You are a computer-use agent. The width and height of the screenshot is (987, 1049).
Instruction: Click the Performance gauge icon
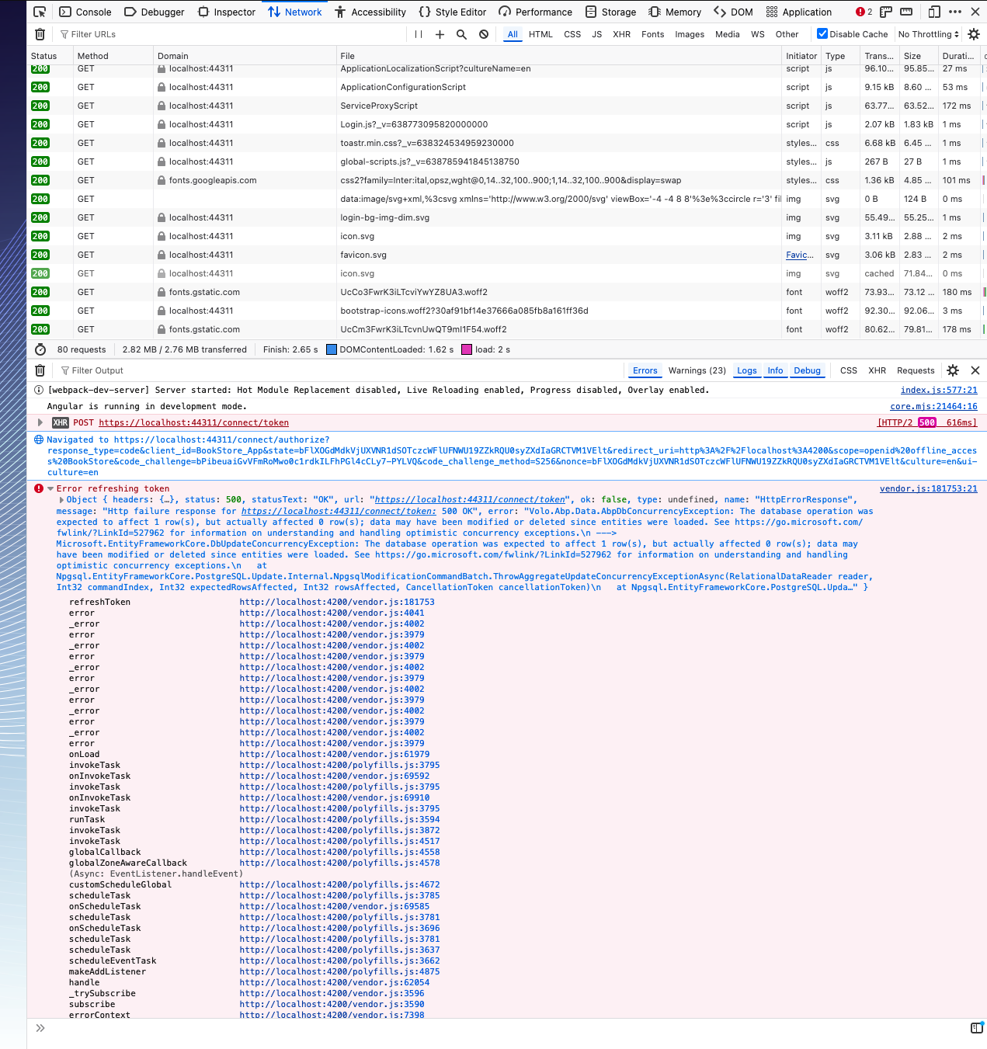[505, 12]
